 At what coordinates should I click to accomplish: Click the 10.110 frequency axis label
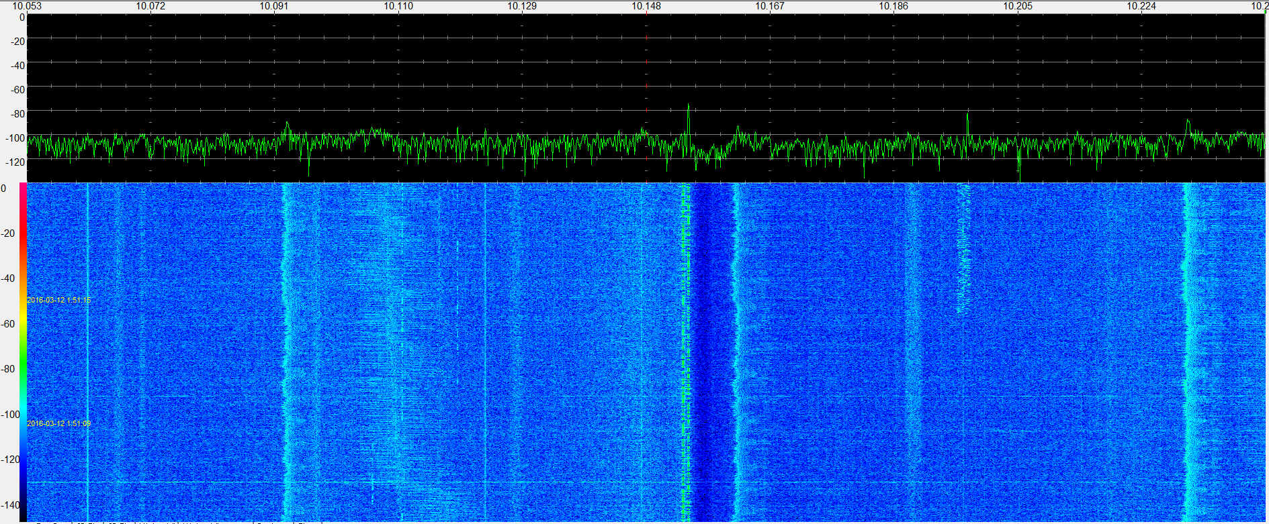(398, 6)
